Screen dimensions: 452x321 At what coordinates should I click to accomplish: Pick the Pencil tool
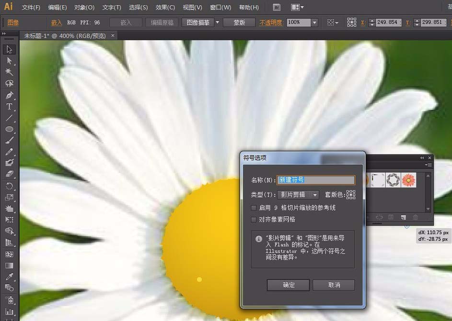(x=9, y=152)
